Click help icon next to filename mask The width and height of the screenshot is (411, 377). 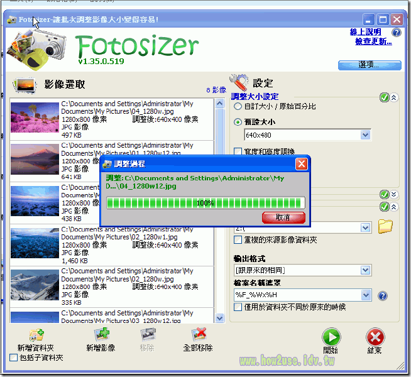point(383,296)
